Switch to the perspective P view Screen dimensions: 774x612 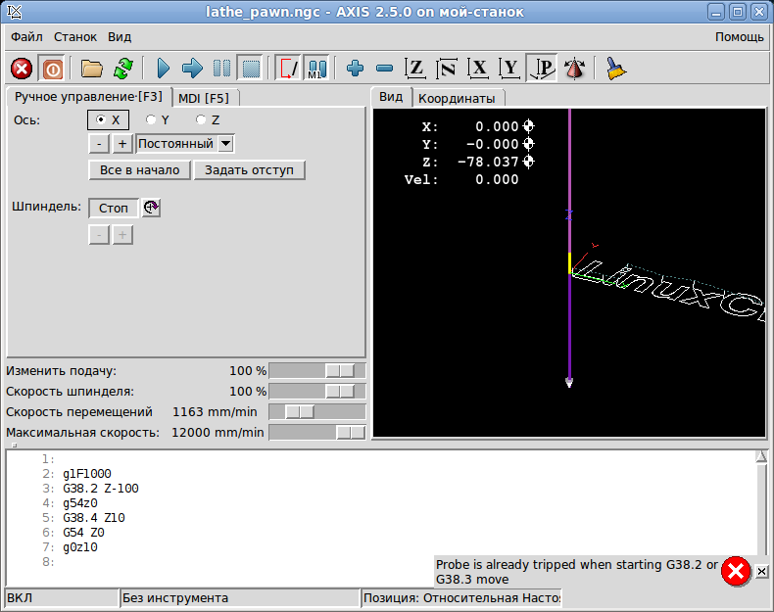pos(542,69)
